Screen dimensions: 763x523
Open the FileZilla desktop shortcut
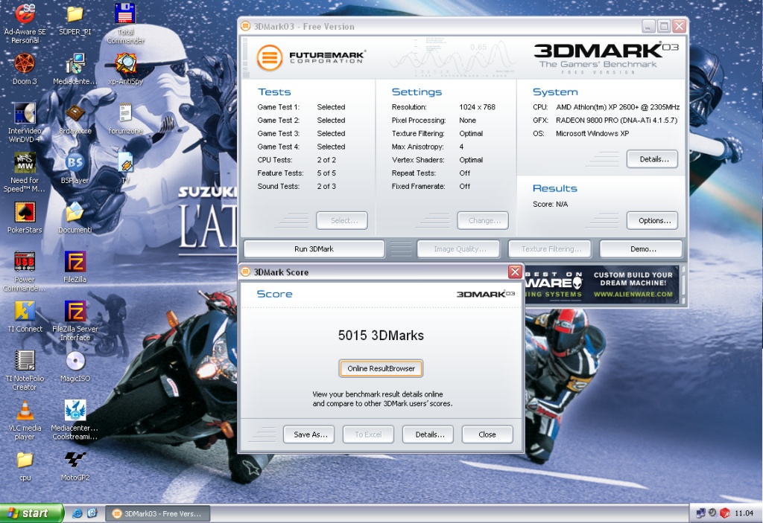coord(75,263)
